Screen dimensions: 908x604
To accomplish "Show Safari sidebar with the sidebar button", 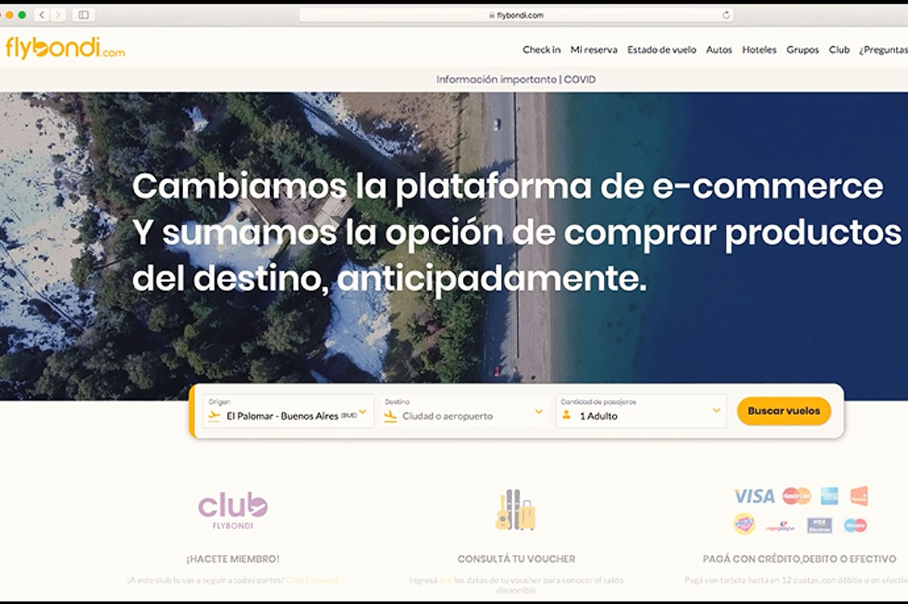I will [83, 15].
